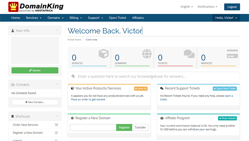Click the Portal Home breadcrumb
This screenshot has width=249, height=141.
(x=74, y=40)
